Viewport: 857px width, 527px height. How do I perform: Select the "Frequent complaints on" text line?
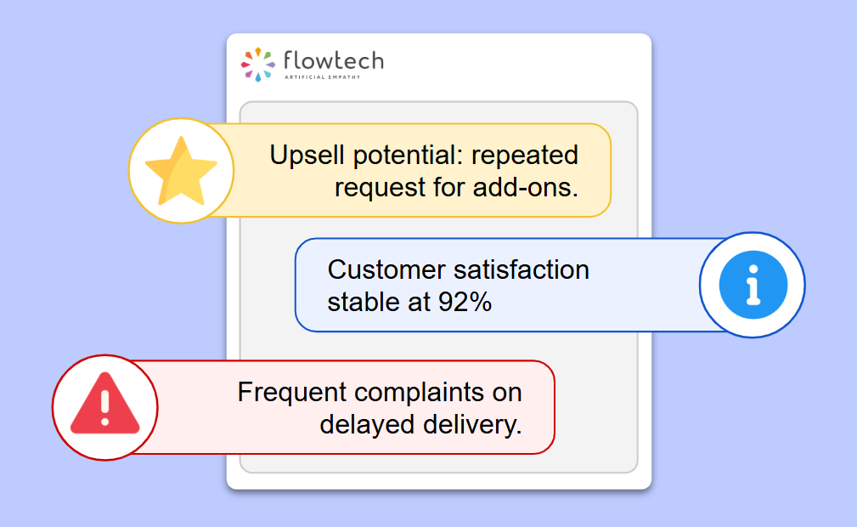tap(380, 392)
